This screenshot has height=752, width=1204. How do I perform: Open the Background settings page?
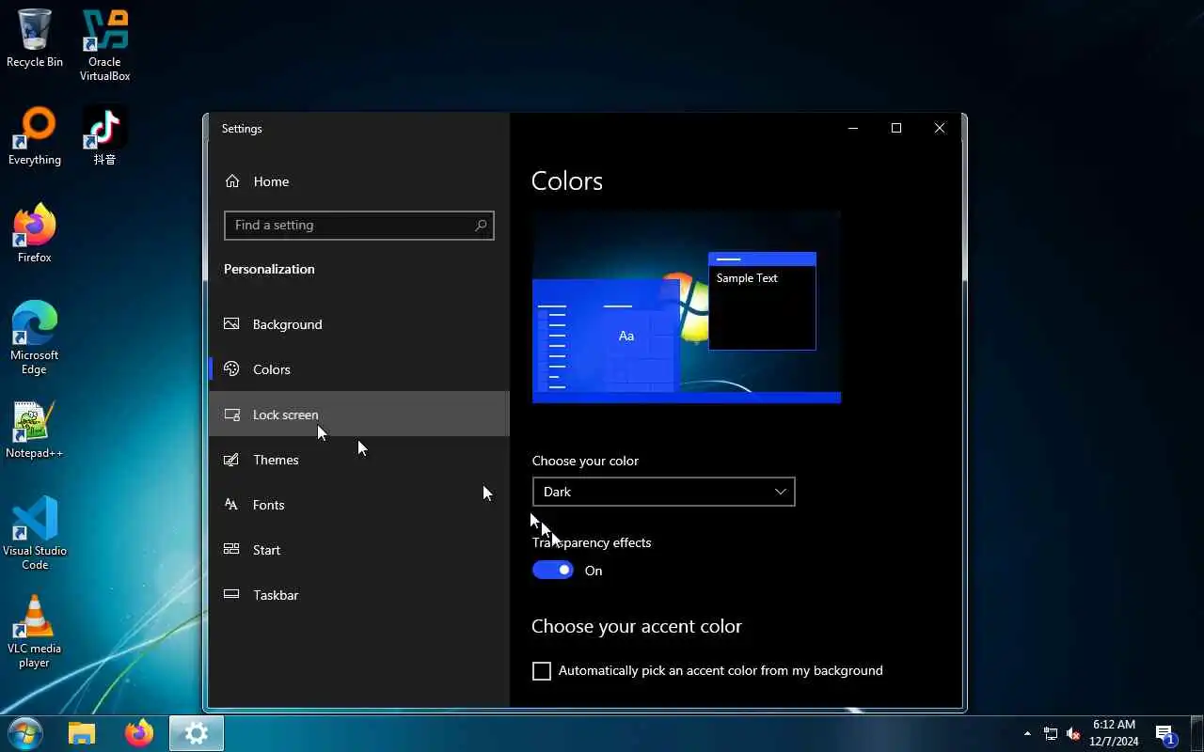pos(359,324)
